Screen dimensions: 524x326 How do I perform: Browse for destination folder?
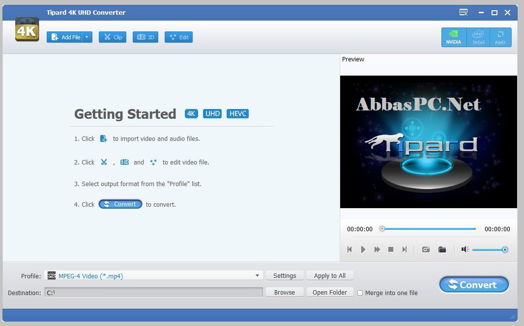tap(285, 292)
